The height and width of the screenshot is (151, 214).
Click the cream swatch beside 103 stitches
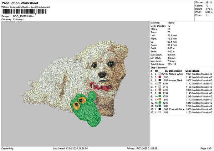tap(159, 112)
